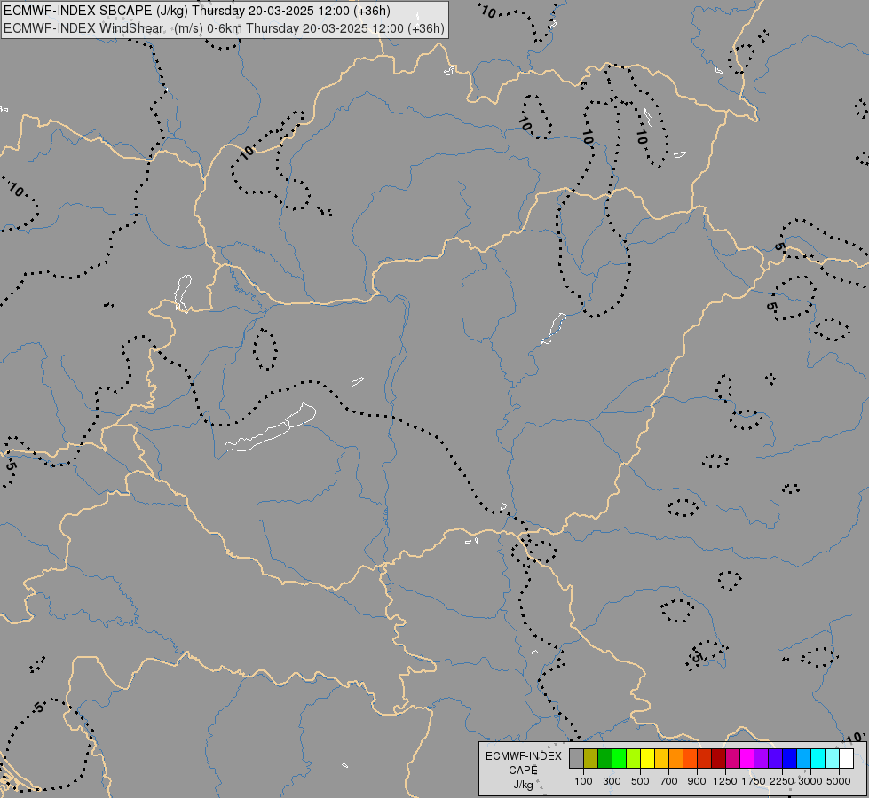This screenshot has height=798, width=869.
Task: Choose the white legend swatch
Action: 846,759
